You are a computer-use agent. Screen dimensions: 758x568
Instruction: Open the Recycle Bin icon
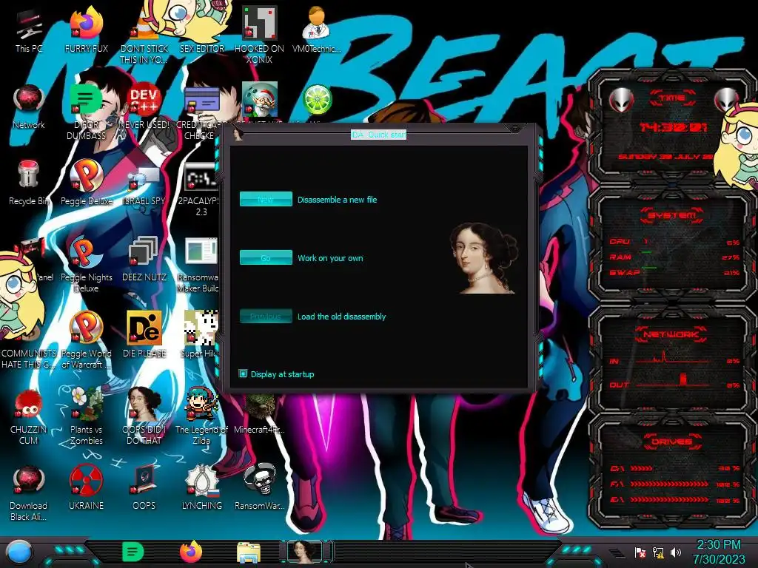[29, 183]
